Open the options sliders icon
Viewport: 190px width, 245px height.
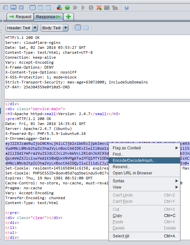[x=107, y=8]
